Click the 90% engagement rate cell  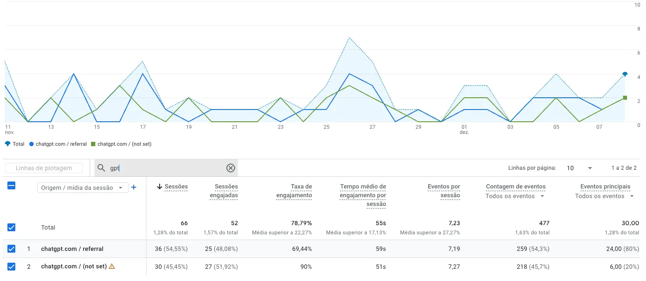(x=306, y=267)
